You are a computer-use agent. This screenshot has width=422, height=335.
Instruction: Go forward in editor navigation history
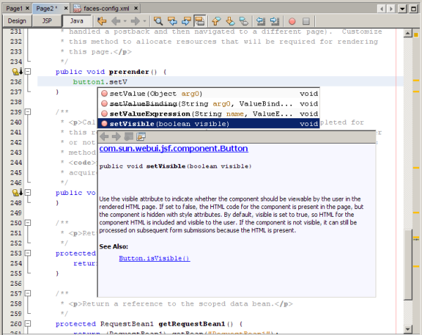(x=135, y=21)
